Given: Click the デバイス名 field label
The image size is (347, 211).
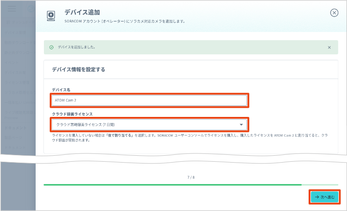Looking at the screenshot, I should [x=61, y=90].
